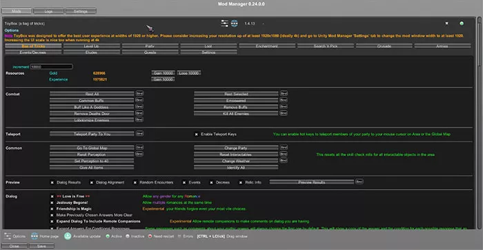Image resolution: width=483 pixels, height=250 pixels.
Task: Open ToyBox home page globe icon
Action: (235, 23)
